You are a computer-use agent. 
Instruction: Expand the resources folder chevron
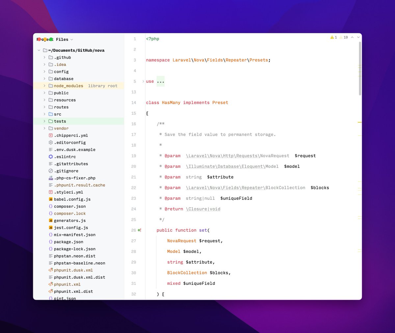click(x=44, y=100)
